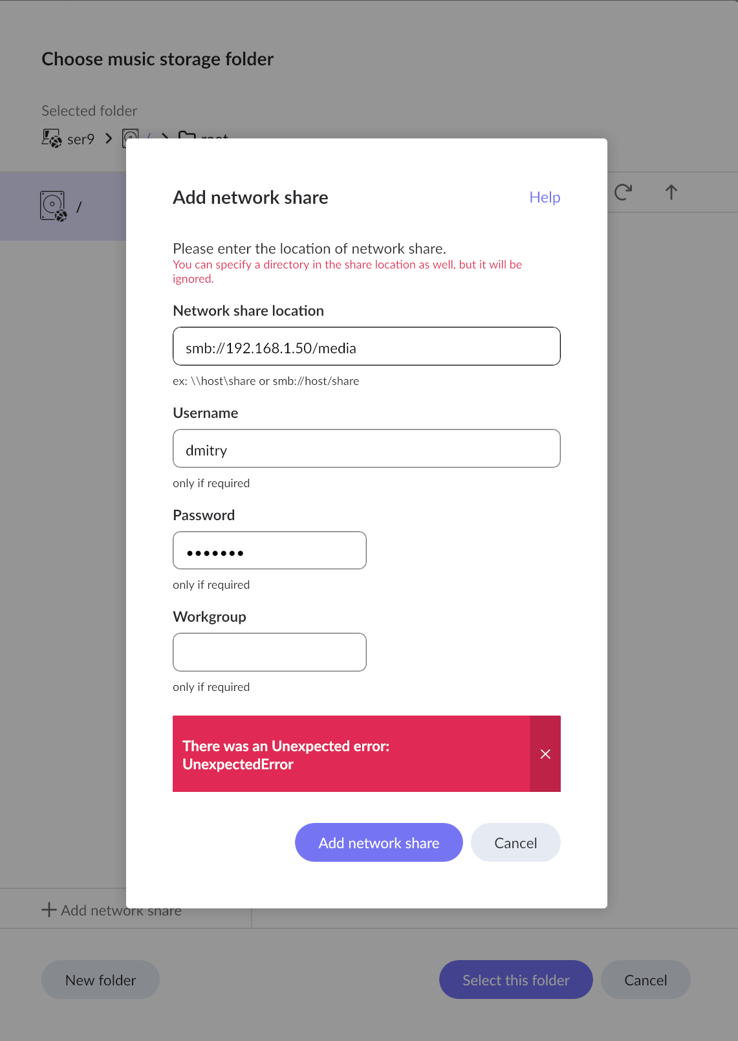The width and height of the screenshot is (738, 1041).
Task: Click the ser9 device icon in breadcrumb
Action: click(52, 138)
